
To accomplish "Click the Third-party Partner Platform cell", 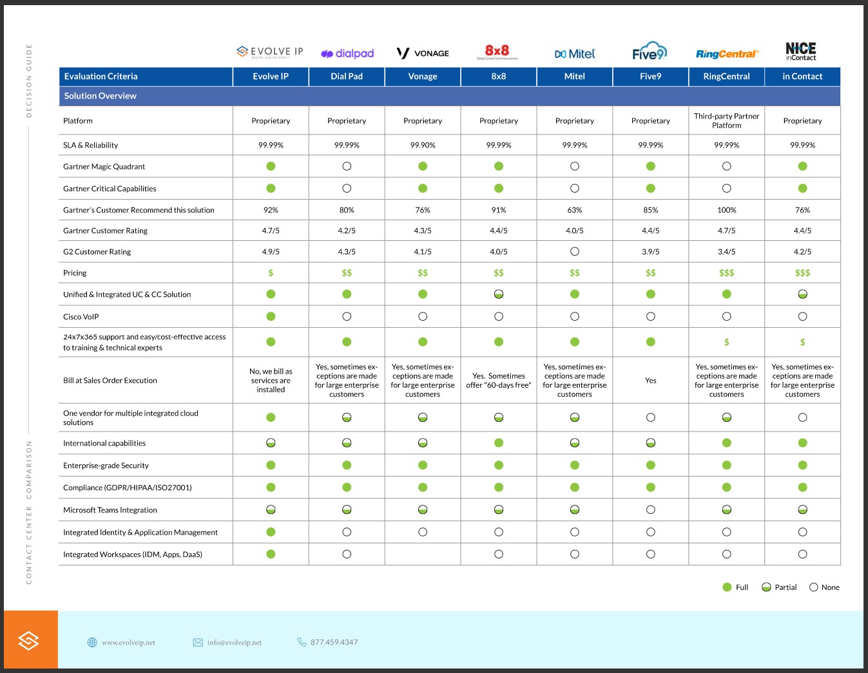I will (x=727, y=120).
